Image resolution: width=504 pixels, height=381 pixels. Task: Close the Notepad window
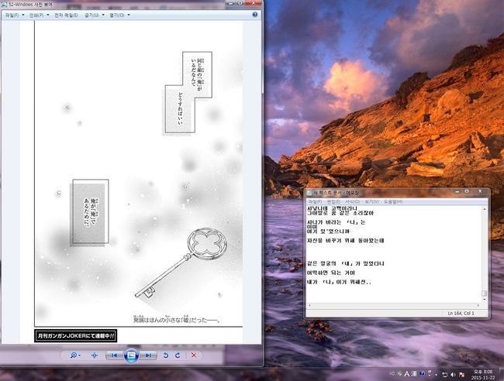pyautogui.click(x=480, y=191)
